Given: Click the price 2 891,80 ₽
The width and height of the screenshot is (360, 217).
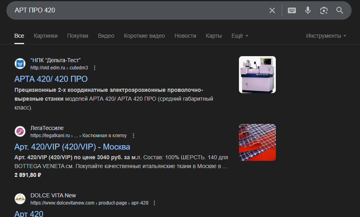Looking at the screenshot, I should [28, 175].
